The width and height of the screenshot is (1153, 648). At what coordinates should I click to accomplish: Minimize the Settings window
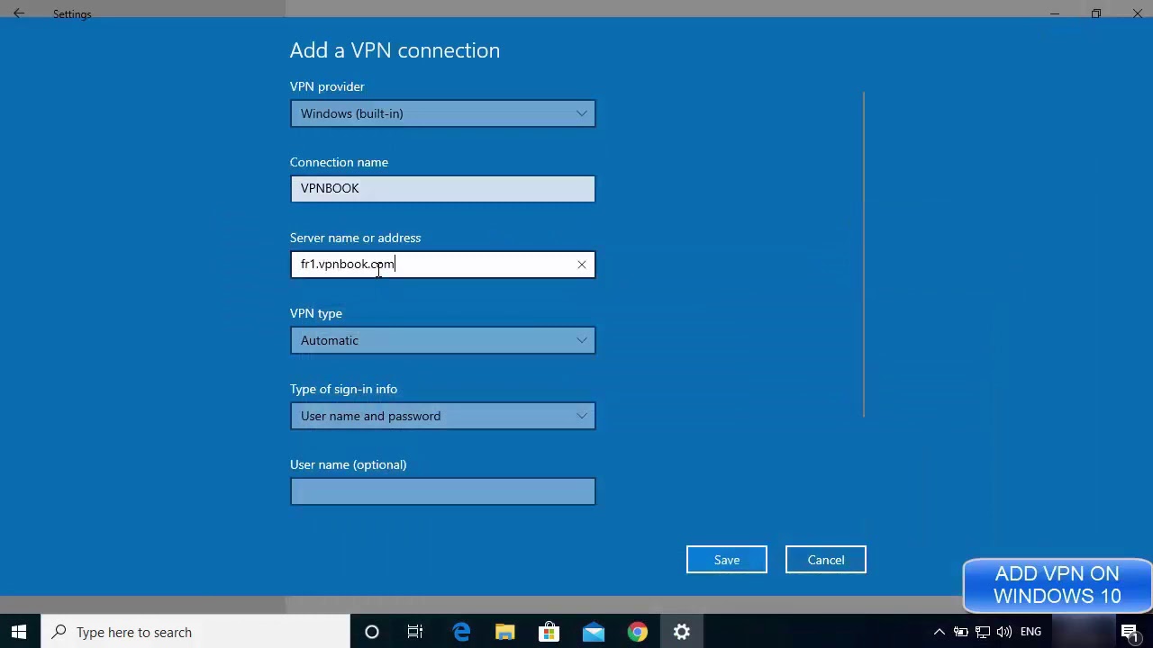coord(1055,13)
